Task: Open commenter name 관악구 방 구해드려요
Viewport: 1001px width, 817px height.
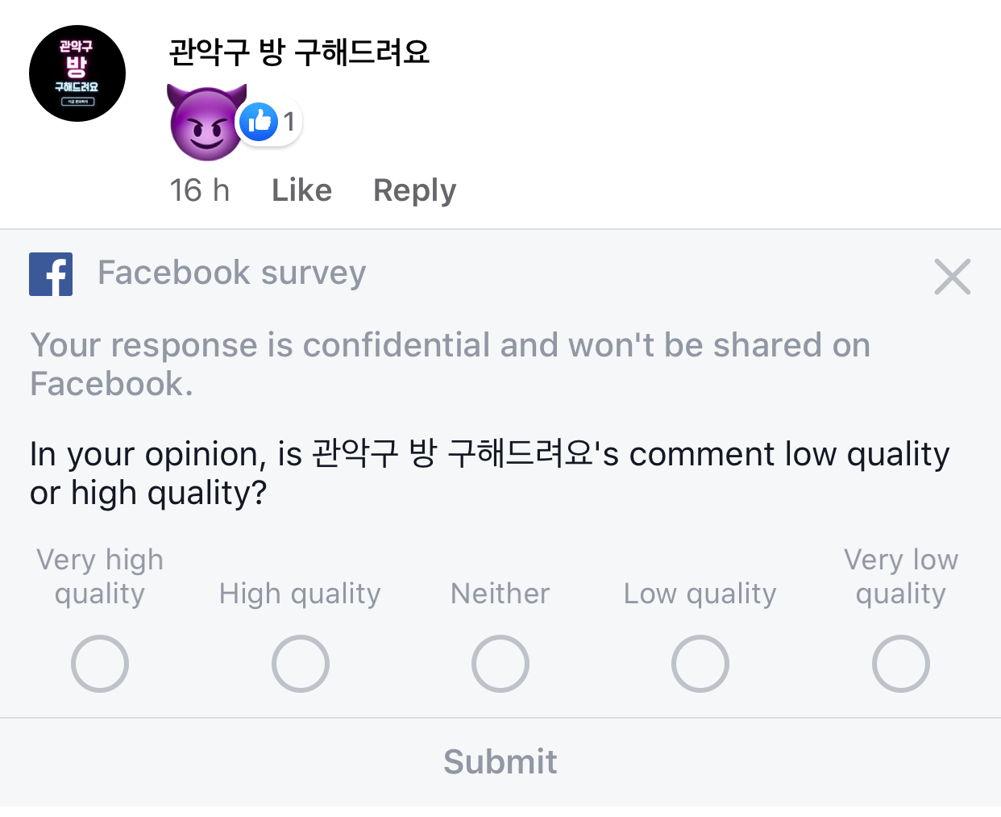Action: click(299, 52)
